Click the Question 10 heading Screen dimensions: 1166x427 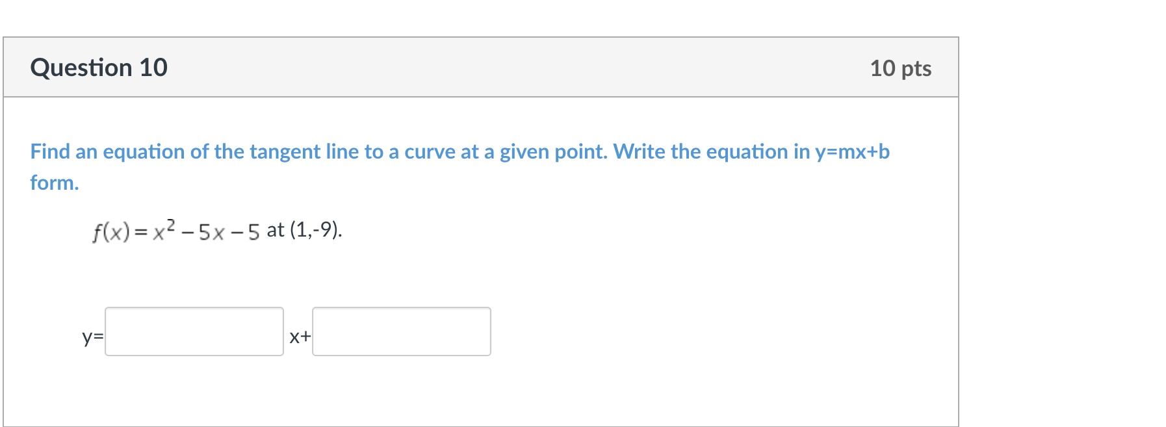(x=99, y=67)
